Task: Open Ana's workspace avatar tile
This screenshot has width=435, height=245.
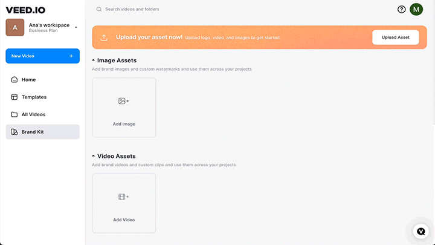Action: tap(15, 27)
